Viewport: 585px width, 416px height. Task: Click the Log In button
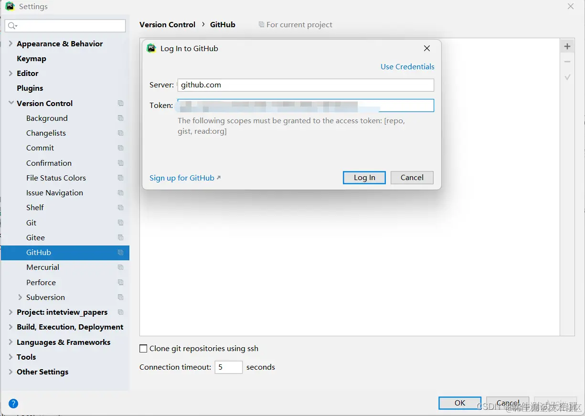[x=364, y=178]
